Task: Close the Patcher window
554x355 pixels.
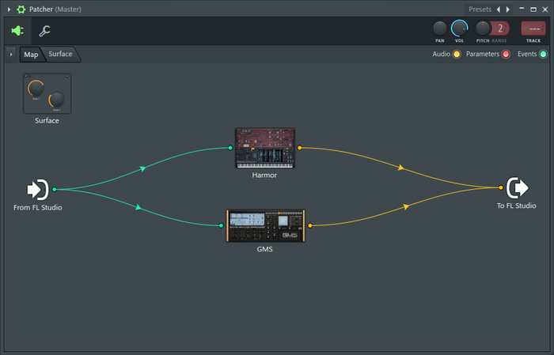Action: [x=545, y=9]
